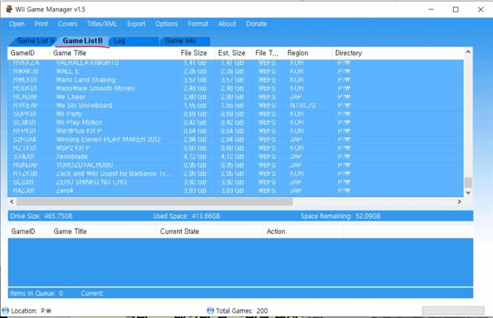Click the game list scroll up arrow
The height and width of the screenshot is (318, 493).
click(x=468, y=52)
